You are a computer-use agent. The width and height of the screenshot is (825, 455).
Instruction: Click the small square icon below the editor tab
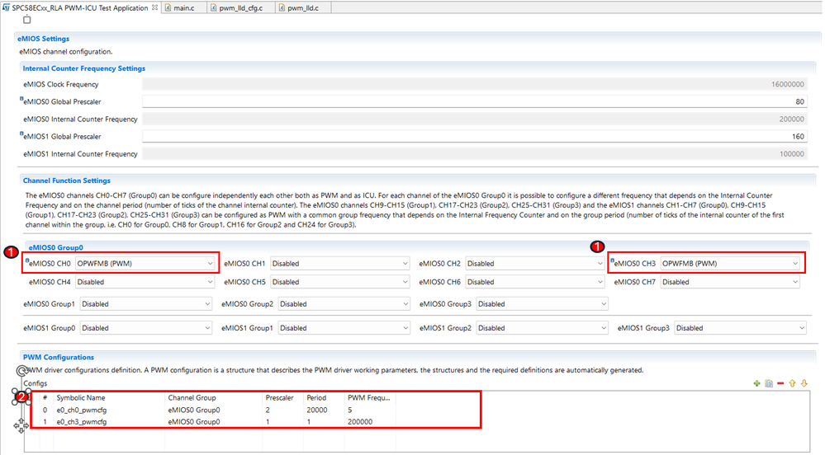[x=26, y=20]
